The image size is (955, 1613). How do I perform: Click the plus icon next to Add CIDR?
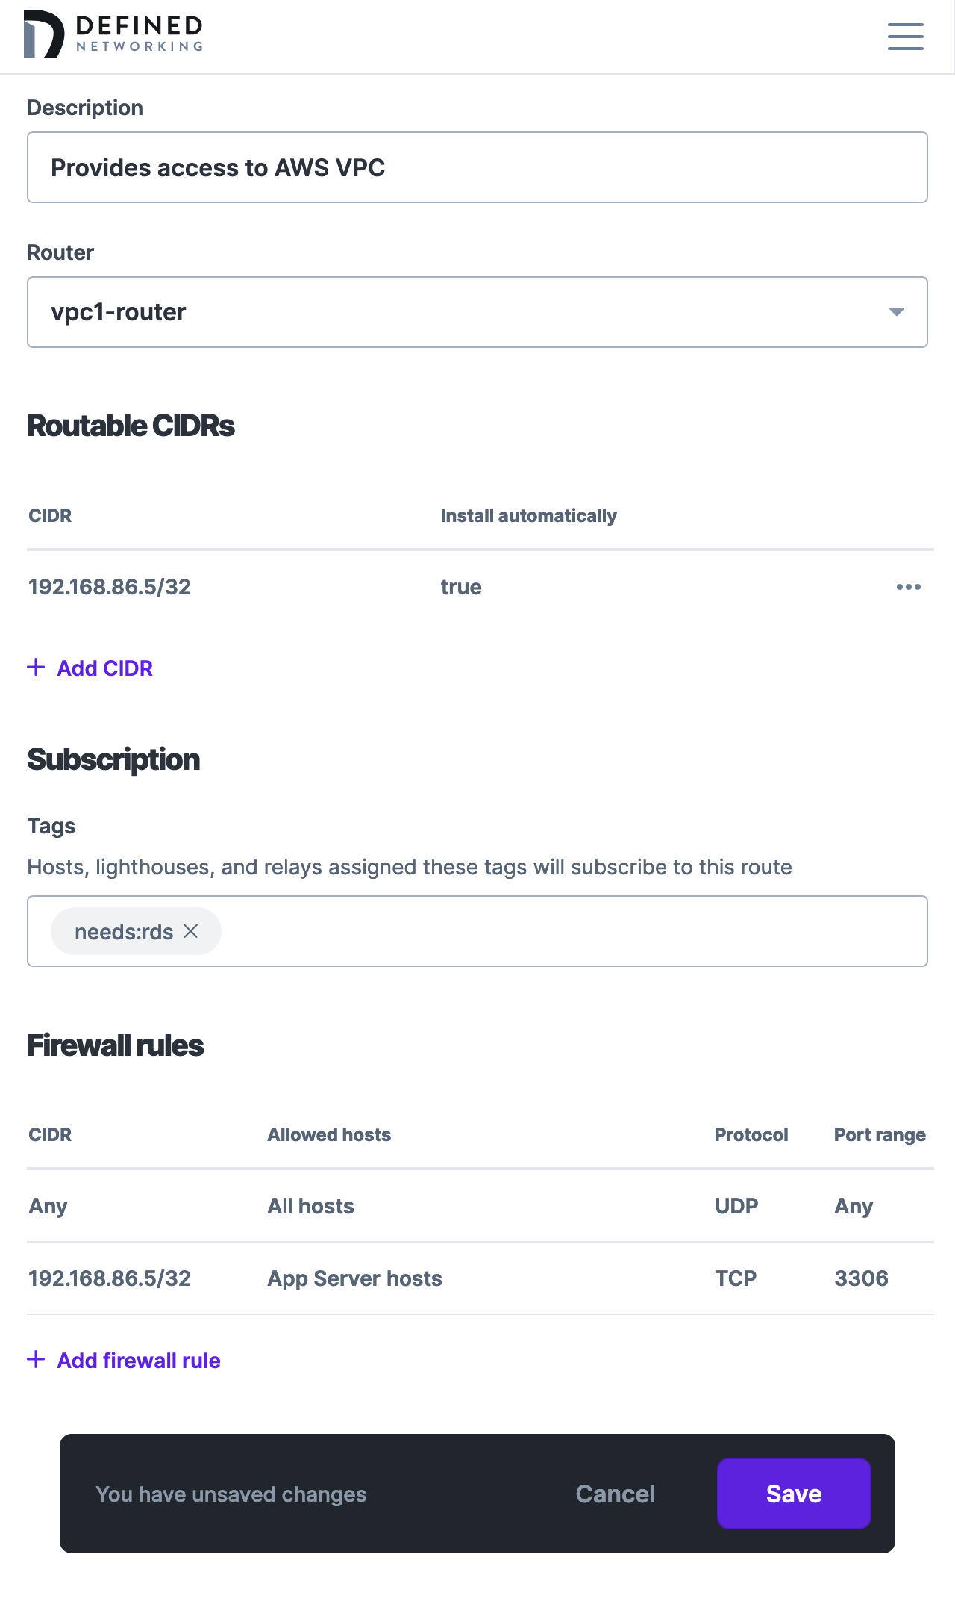pos(35,668)
